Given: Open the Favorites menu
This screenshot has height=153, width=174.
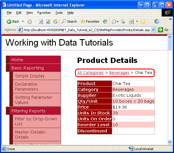Looking at the screenshot, I should (x=44, y=13).
